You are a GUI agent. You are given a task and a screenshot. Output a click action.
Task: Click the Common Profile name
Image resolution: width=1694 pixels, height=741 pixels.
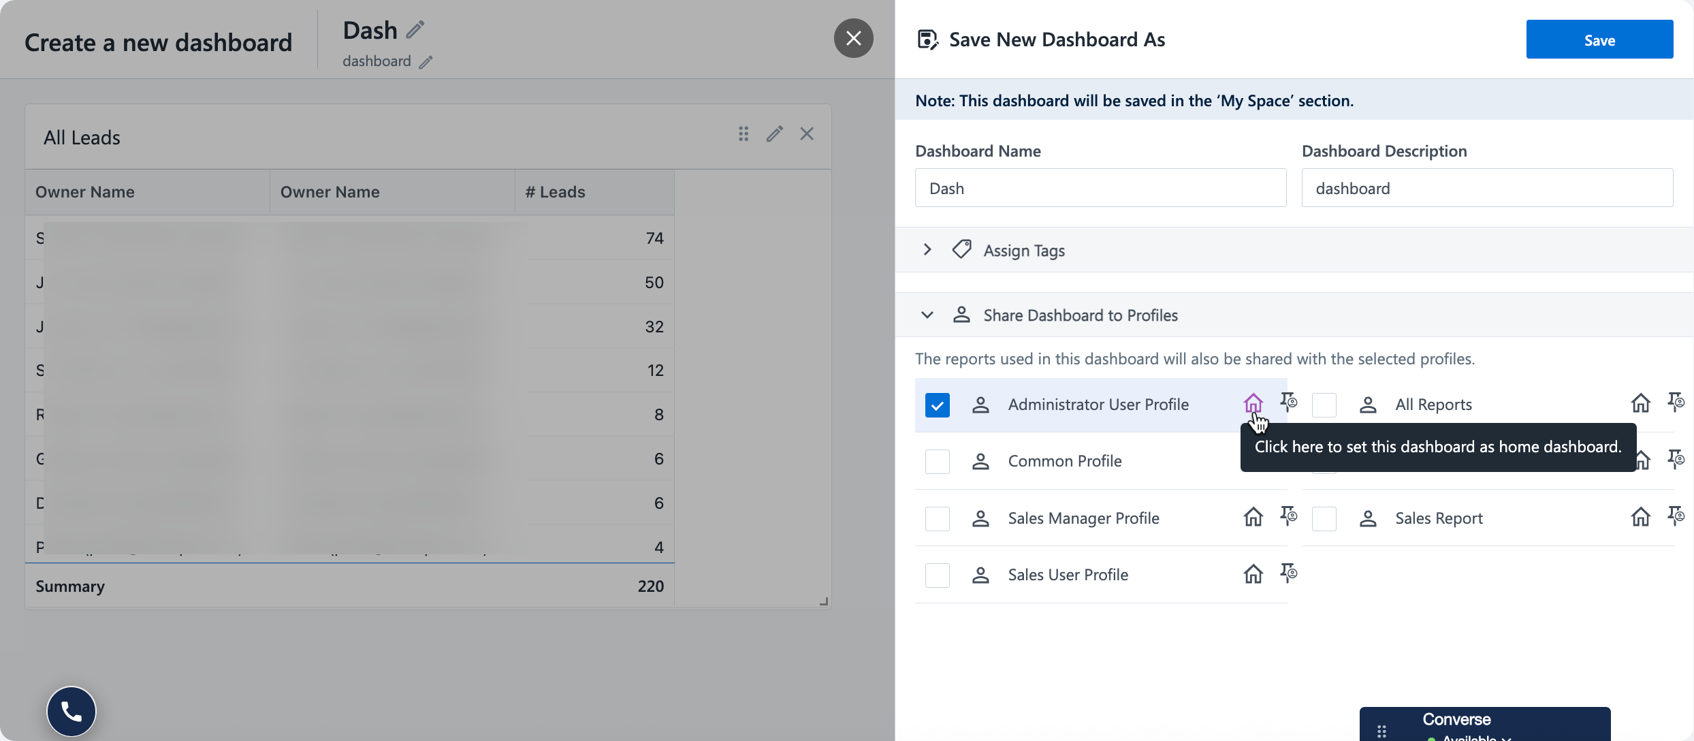pos(1065,461)
